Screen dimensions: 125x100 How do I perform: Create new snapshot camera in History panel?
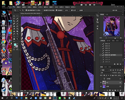[118, 64]
